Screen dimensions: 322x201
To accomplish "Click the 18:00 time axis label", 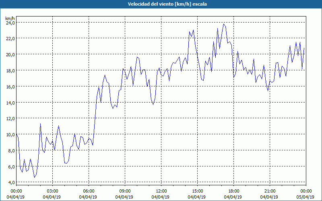I will [234, 191].
